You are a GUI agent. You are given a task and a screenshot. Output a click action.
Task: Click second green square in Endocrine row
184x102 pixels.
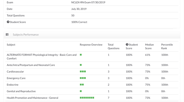click(x=83, y=85)
